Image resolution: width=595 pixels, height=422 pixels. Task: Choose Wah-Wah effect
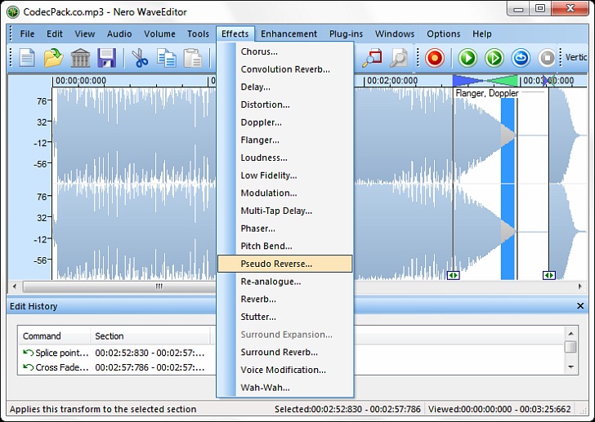tap(285, 388)
